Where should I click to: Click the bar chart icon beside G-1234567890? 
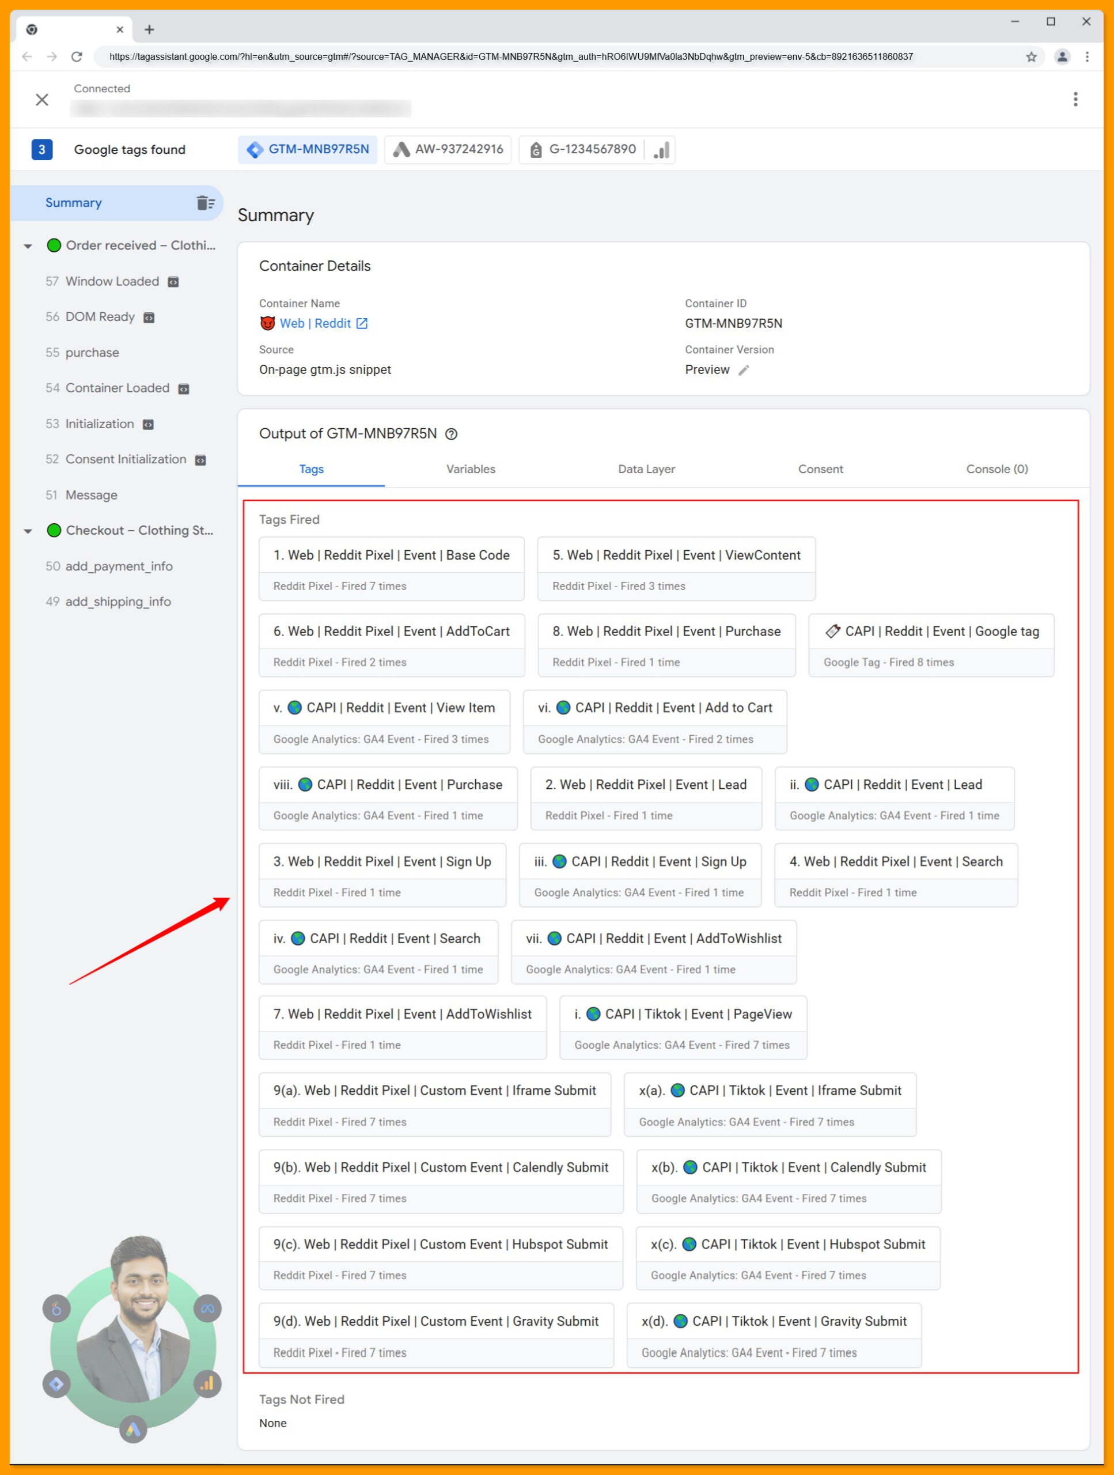click(661, 149)
